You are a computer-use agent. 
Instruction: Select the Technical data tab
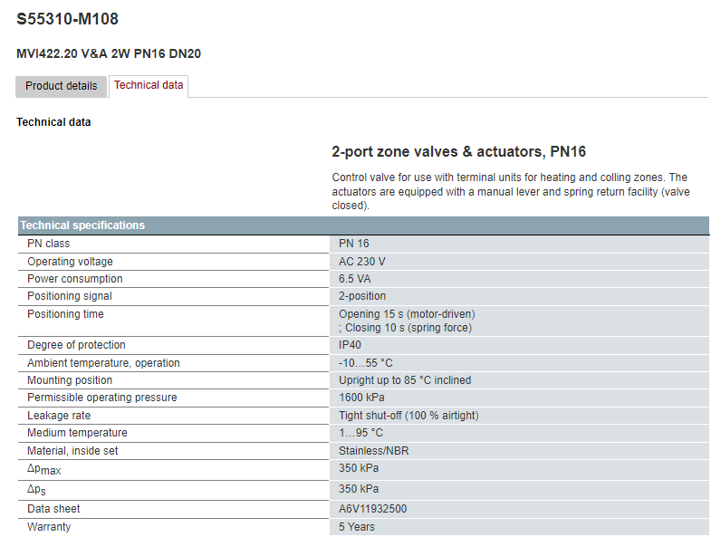(x=149, y=85)
